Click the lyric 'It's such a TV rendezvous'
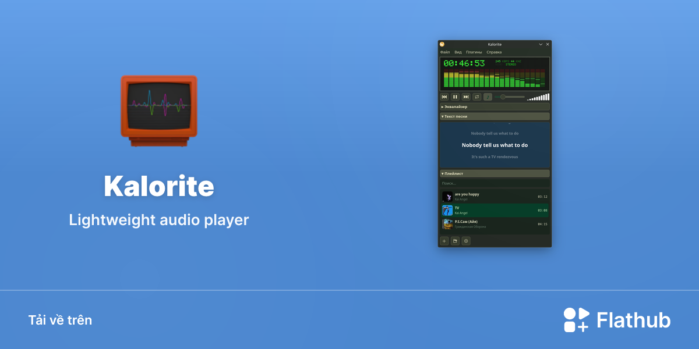The width and height of the screenshot is (699, 349). pyautogui.click(x=495, y=157)
